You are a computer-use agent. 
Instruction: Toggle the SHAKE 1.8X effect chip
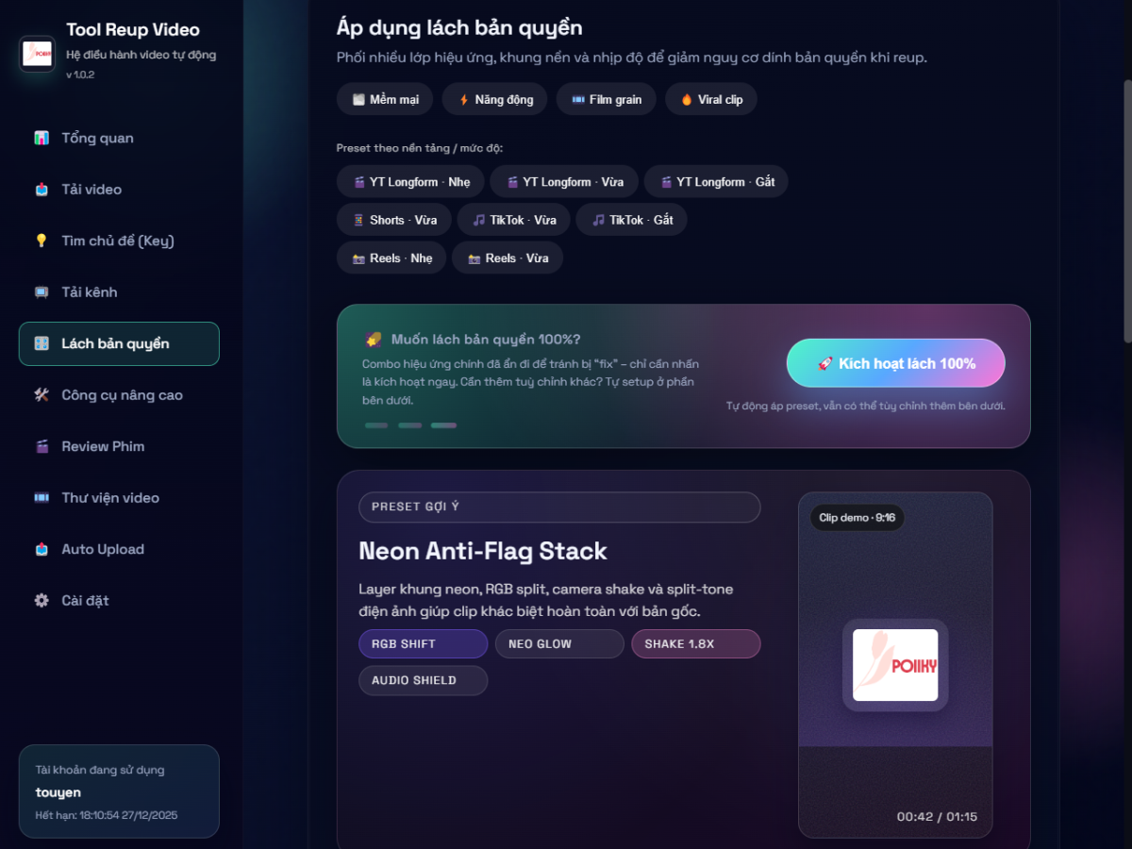pyautogui.click(x=695, y=643)
